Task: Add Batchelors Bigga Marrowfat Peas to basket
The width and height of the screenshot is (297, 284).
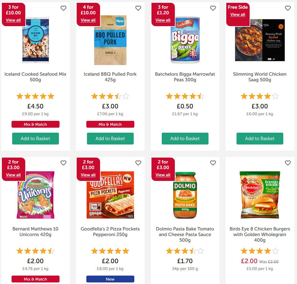Action: (x=185, y=139)
